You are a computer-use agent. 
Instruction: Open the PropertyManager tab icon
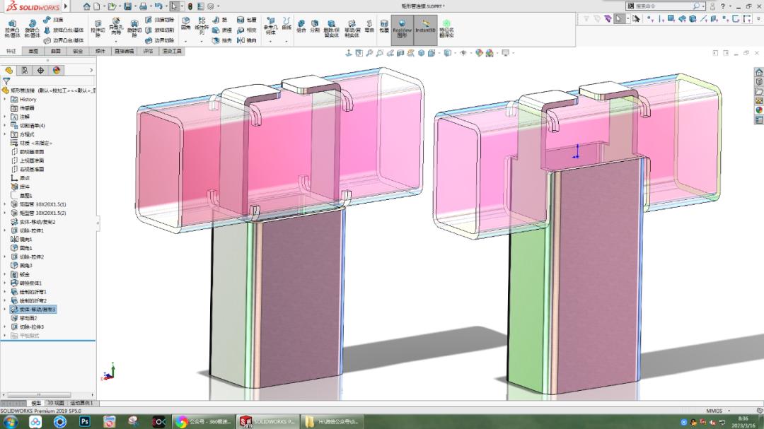pos(25,70)
